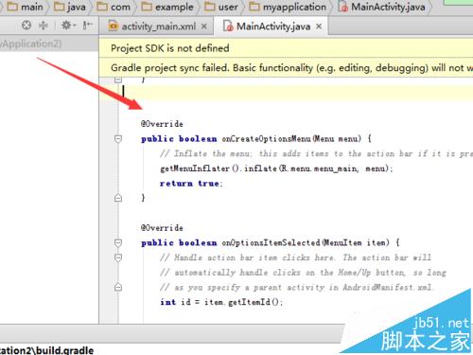Click the main folder breadcrumb

tap(26, 7)
